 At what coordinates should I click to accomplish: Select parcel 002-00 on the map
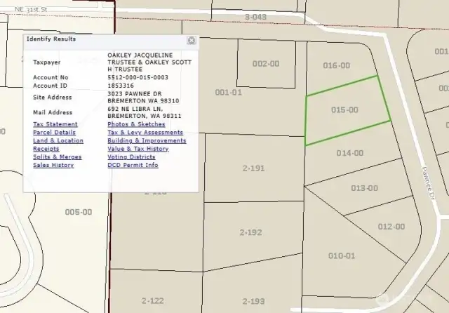(x=266, y=64)
